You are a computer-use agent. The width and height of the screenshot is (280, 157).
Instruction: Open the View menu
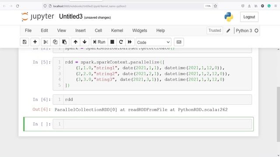[x=62, y=31]
